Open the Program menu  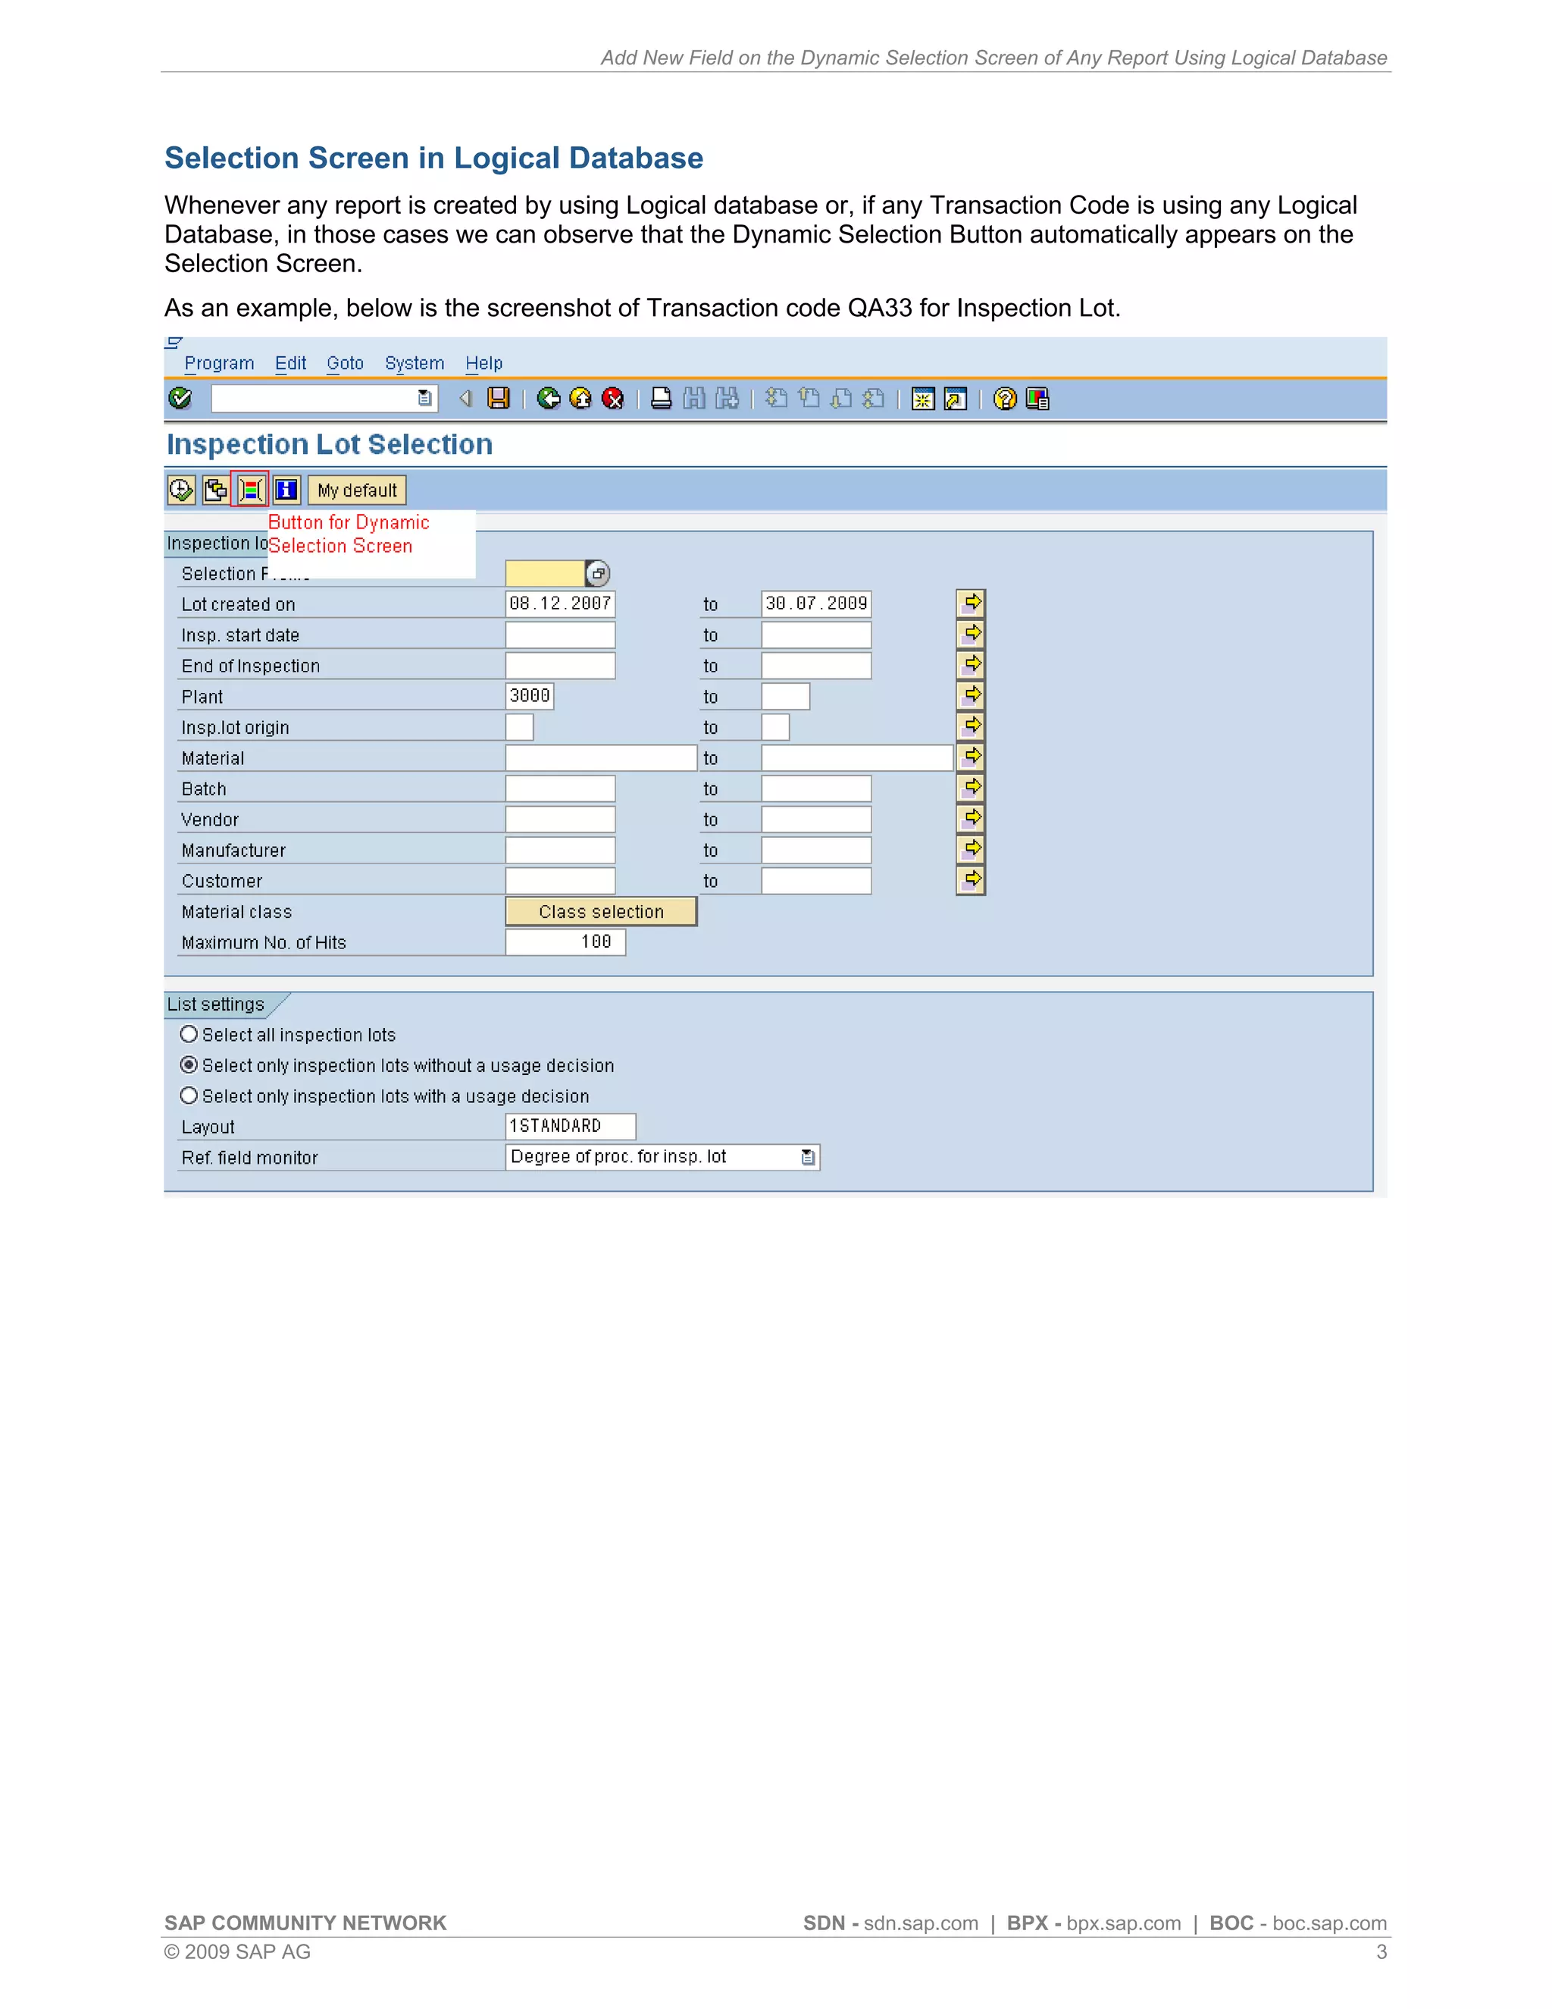point(219,363)
